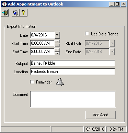Screen dimensions: 128x133
Task: Open the Date dropdown calendar
Action: point(57,35)
